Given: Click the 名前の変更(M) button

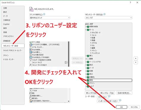Looking at the screenshot, I should click(124, 93).
